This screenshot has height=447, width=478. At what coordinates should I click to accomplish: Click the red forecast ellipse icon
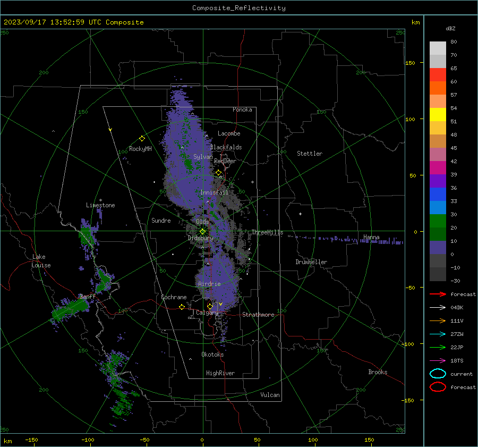click(x=438, y=387)
